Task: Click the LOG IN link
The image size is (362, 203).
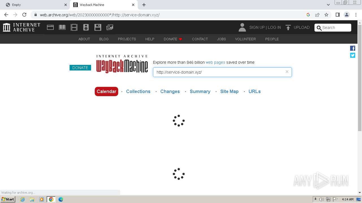Action: (x=274, y=27)
